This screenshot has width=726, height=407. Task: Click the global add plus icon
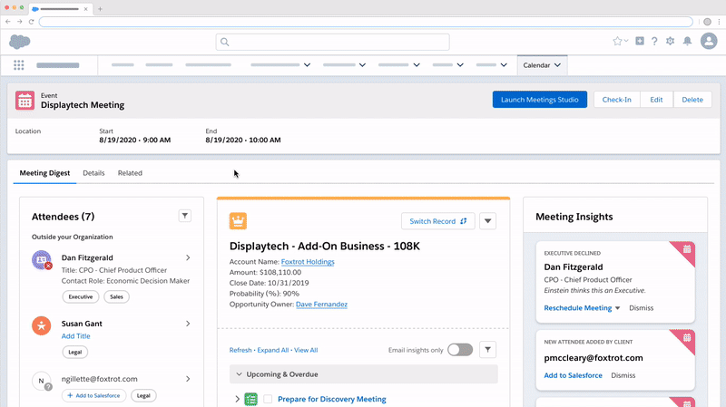[640, 42]
